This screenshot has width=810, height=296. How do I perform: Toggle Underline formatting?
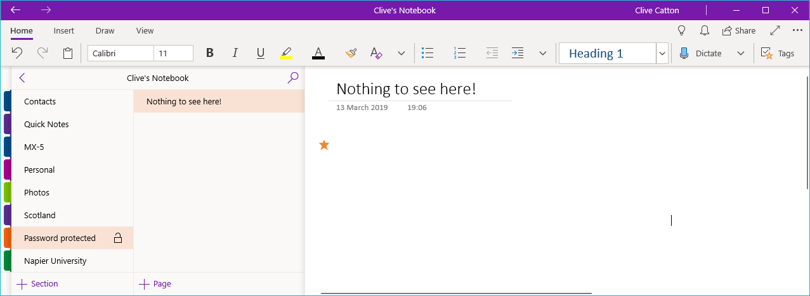[x=260, y=53]
